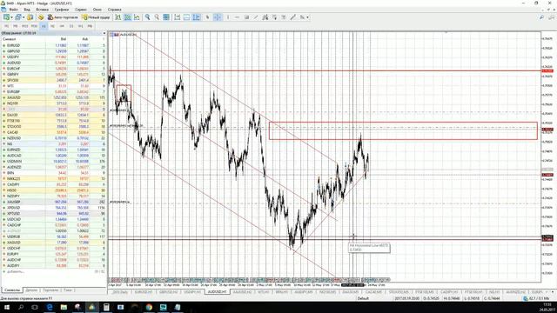This screenshot has width=557, height=313.
Task: Click the Символ column header
Action: tap(10, 39)
